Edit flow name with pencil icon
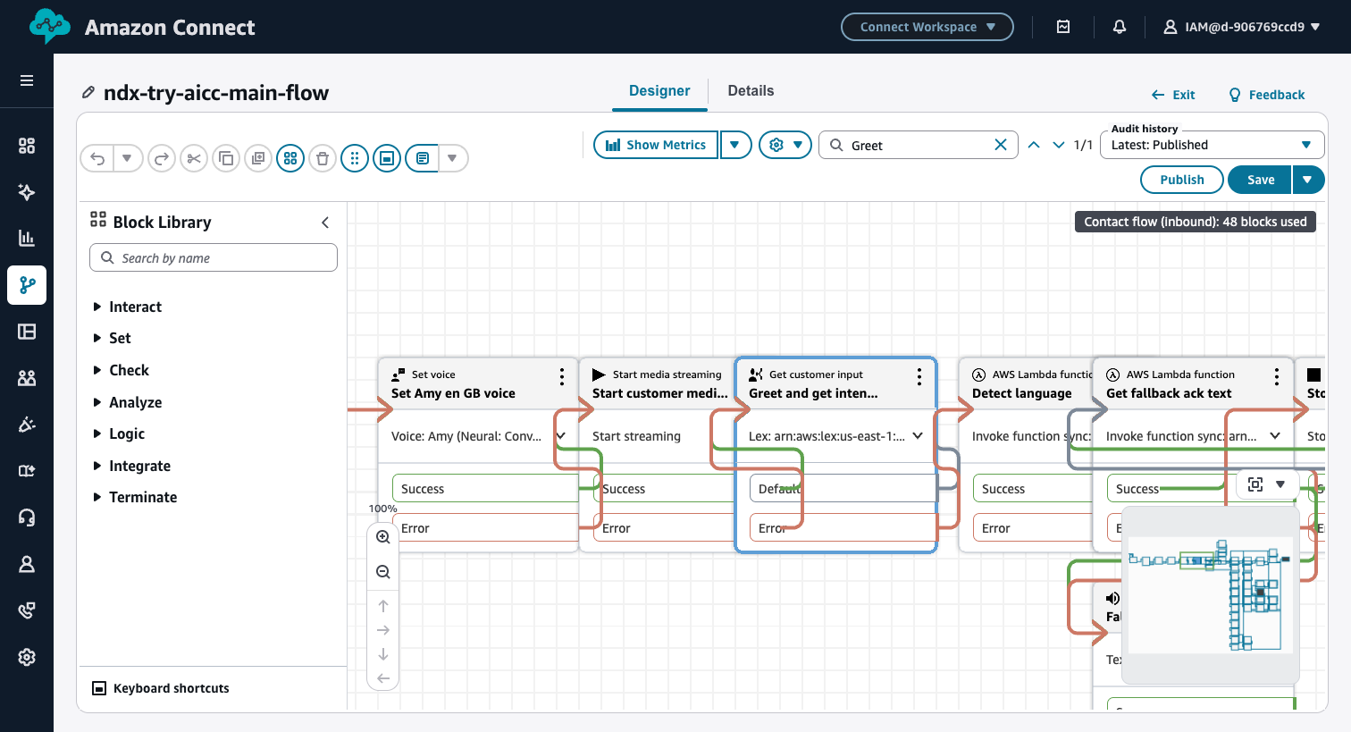Image resolution: width=1351 pixels, height=732 pixels. [88, 92]
